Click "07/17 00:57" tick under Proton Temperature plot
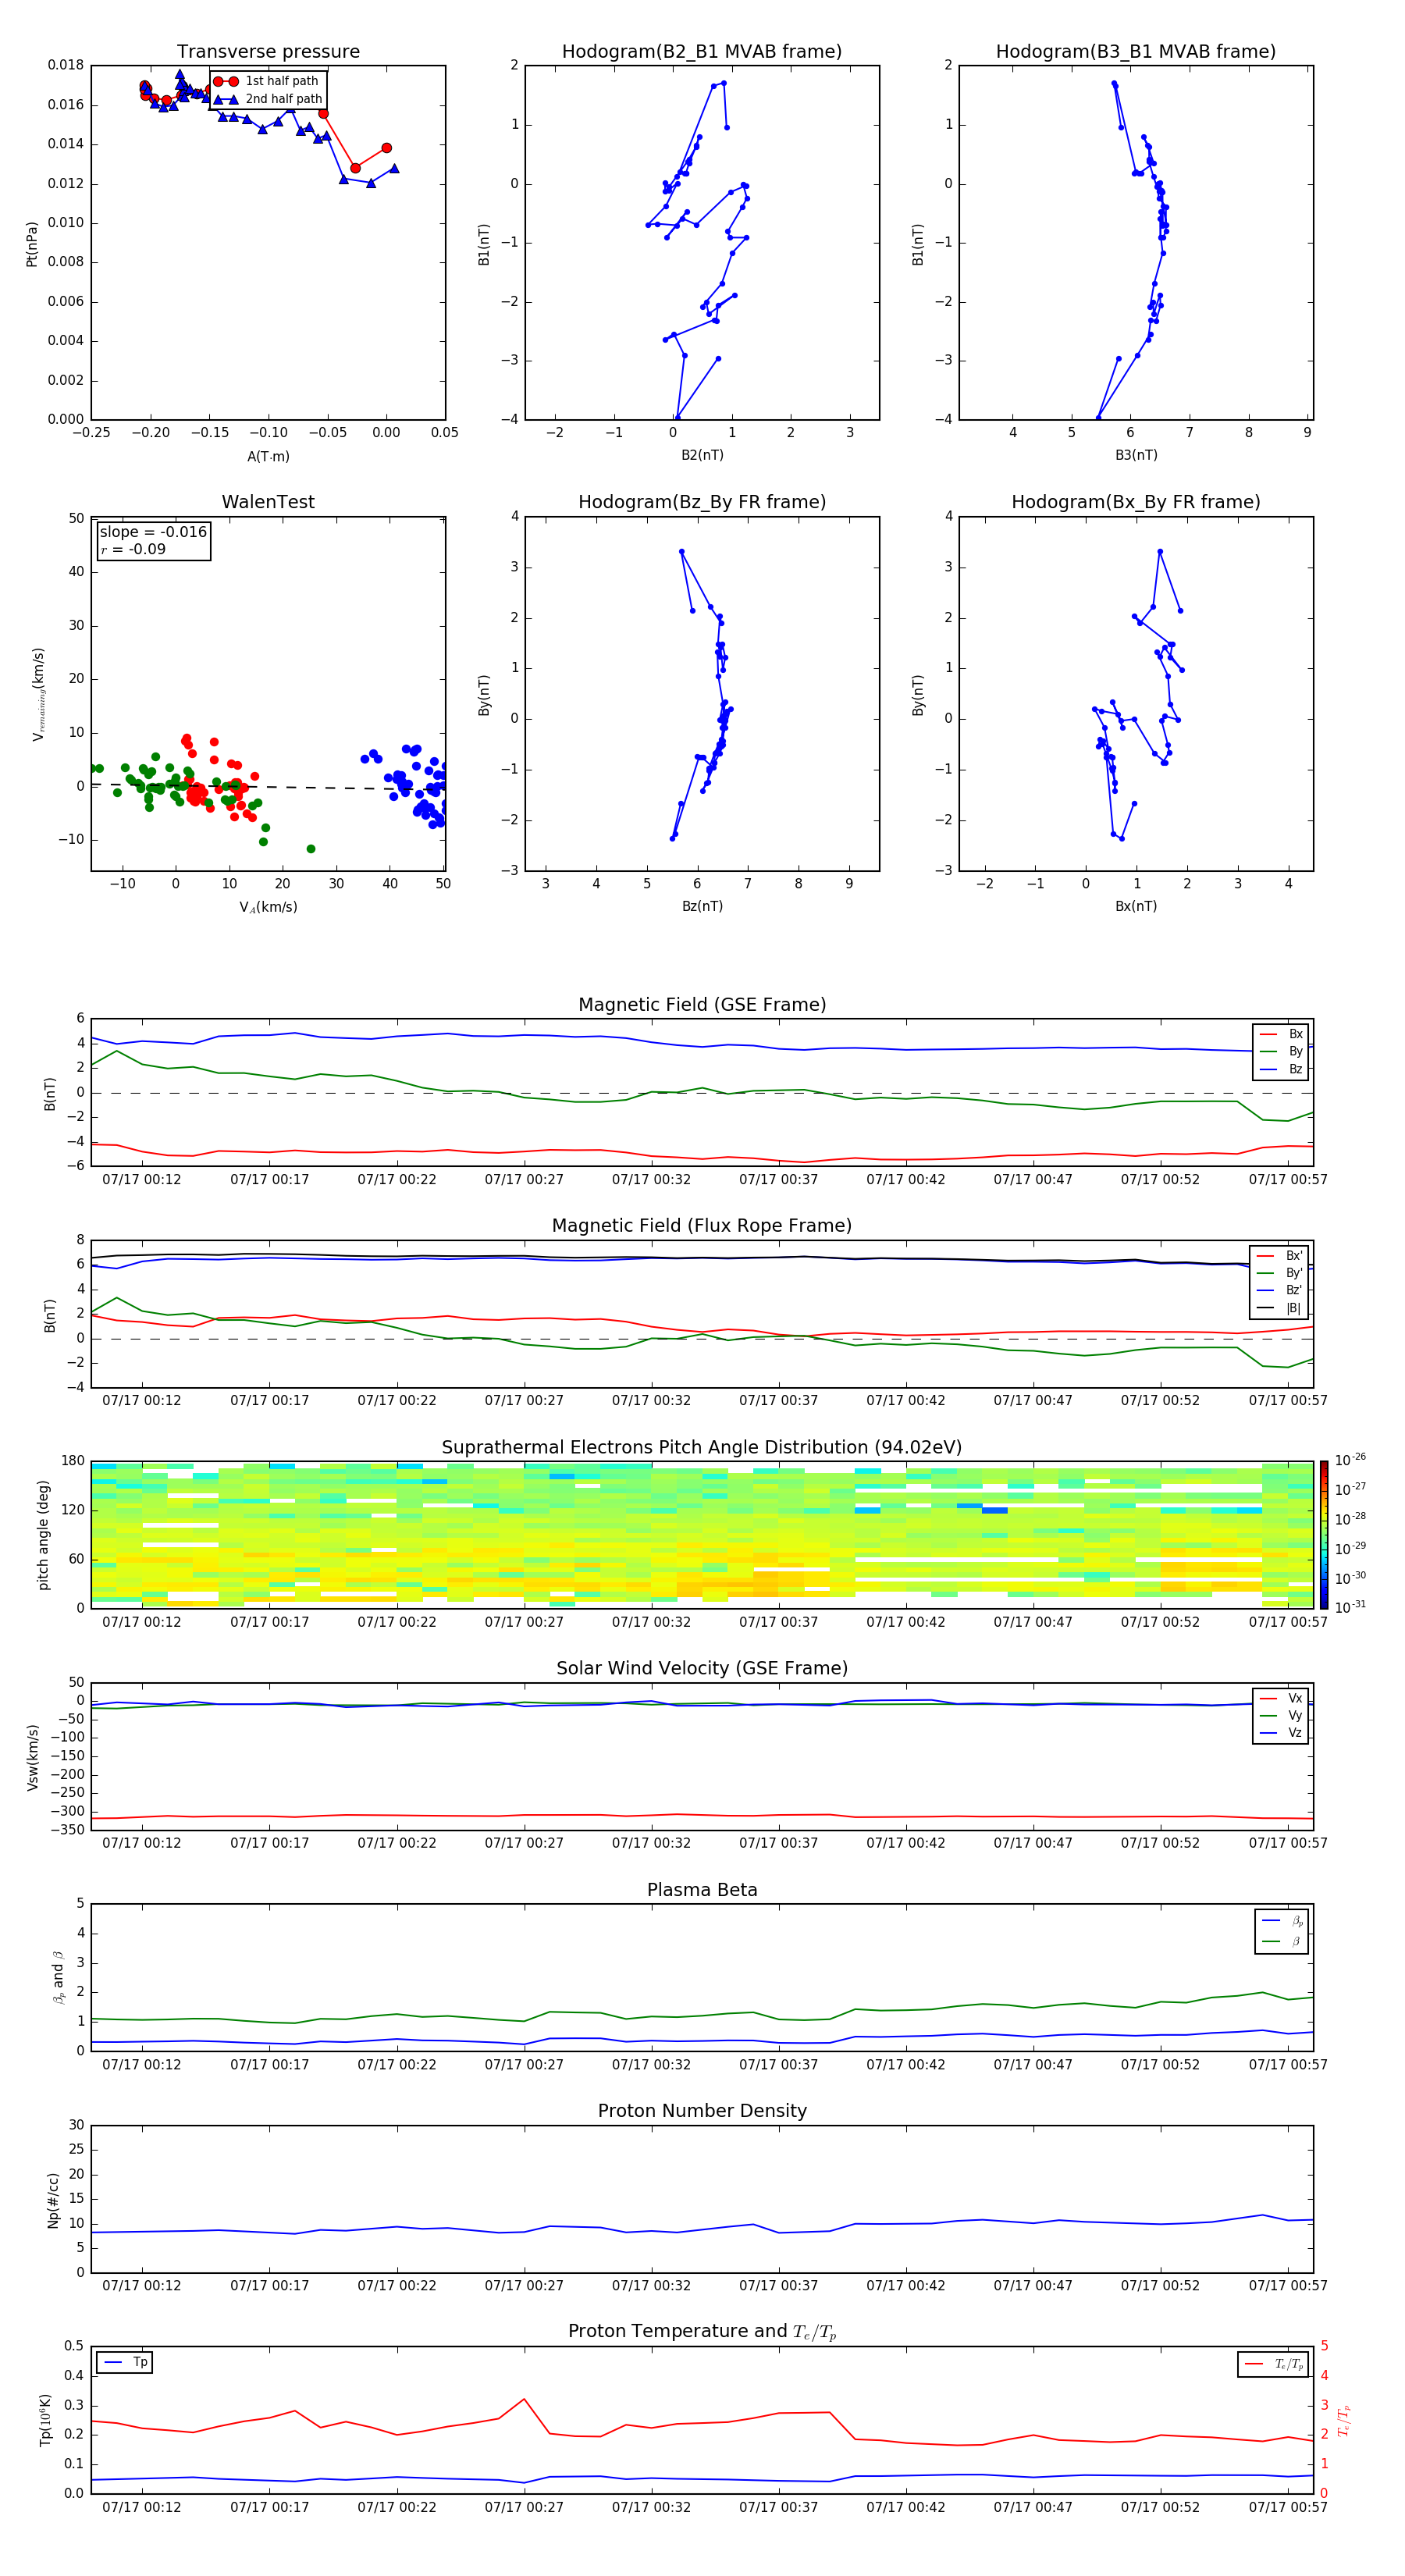 [1288, 2507]
